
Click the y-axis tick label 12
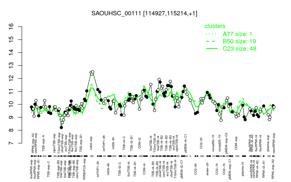[11, 78]
